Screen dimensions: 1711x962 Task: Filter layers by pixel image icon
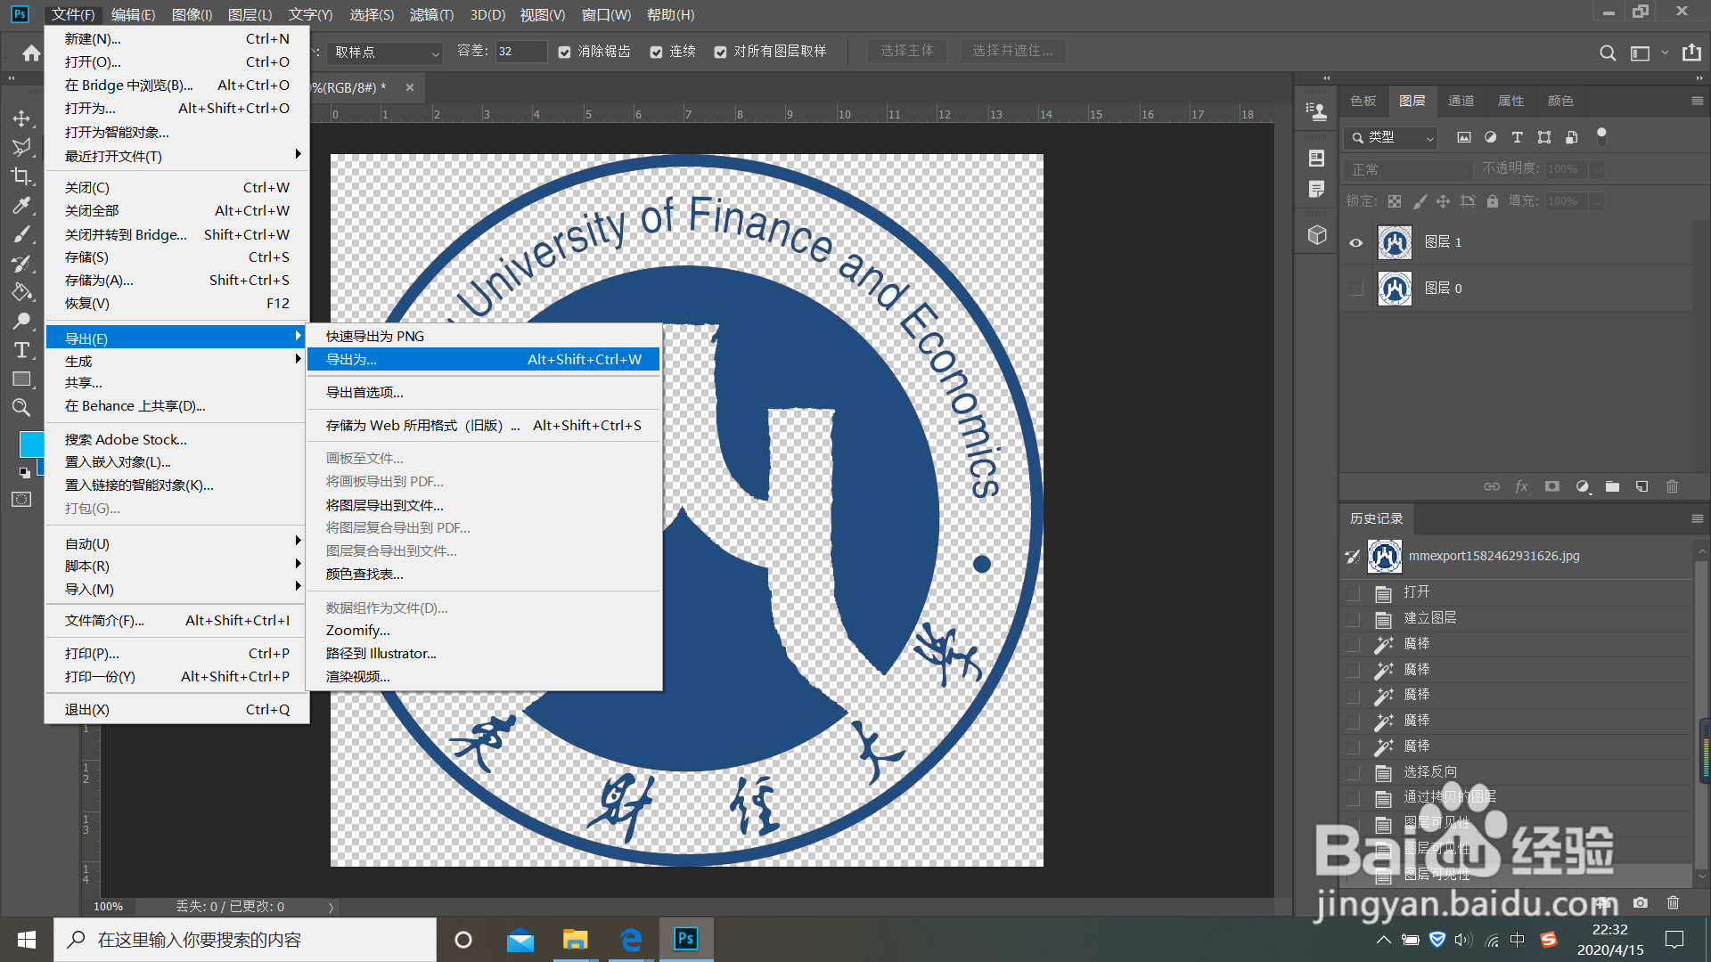[1463, 137]
